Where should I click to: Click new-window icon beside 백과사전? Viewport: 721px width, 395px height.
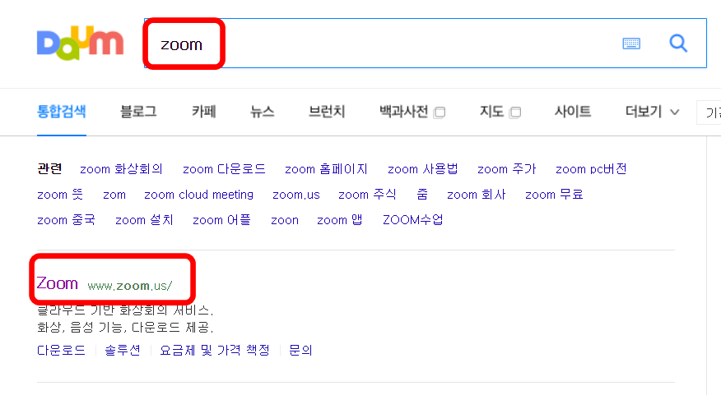pyautogui.click(x=440, y=113)
